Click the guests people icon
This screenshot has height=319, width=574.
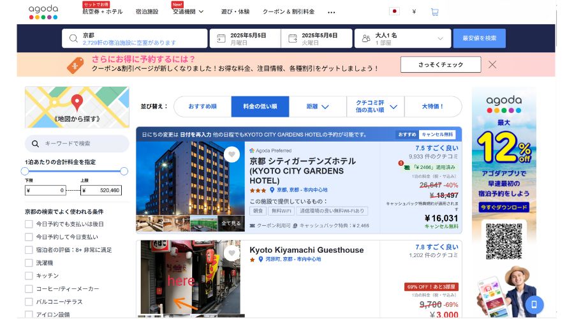[366, 38]
